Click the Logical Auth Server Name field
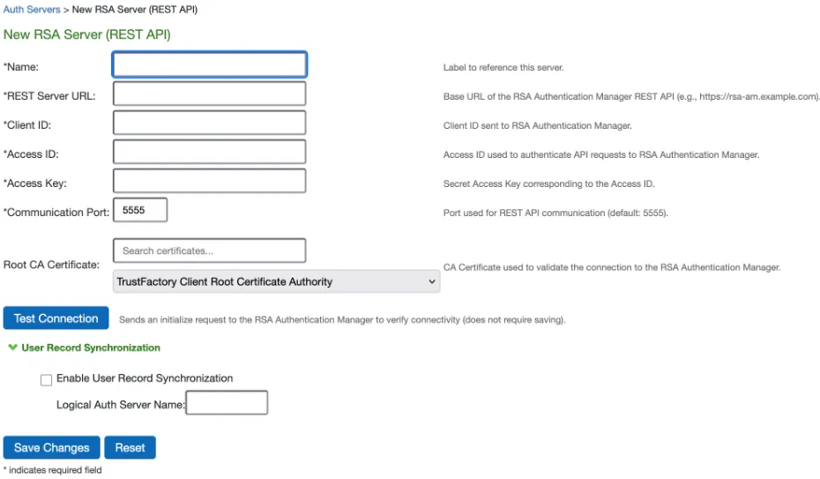This screenshot has height=479, width=820. pyautogui.click(x=227, y=402)
